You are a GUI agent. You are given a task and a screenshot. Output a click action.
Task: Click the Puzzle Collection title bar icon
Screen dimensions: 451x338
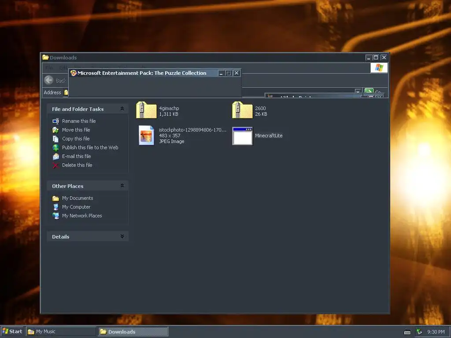pos(74,73)
